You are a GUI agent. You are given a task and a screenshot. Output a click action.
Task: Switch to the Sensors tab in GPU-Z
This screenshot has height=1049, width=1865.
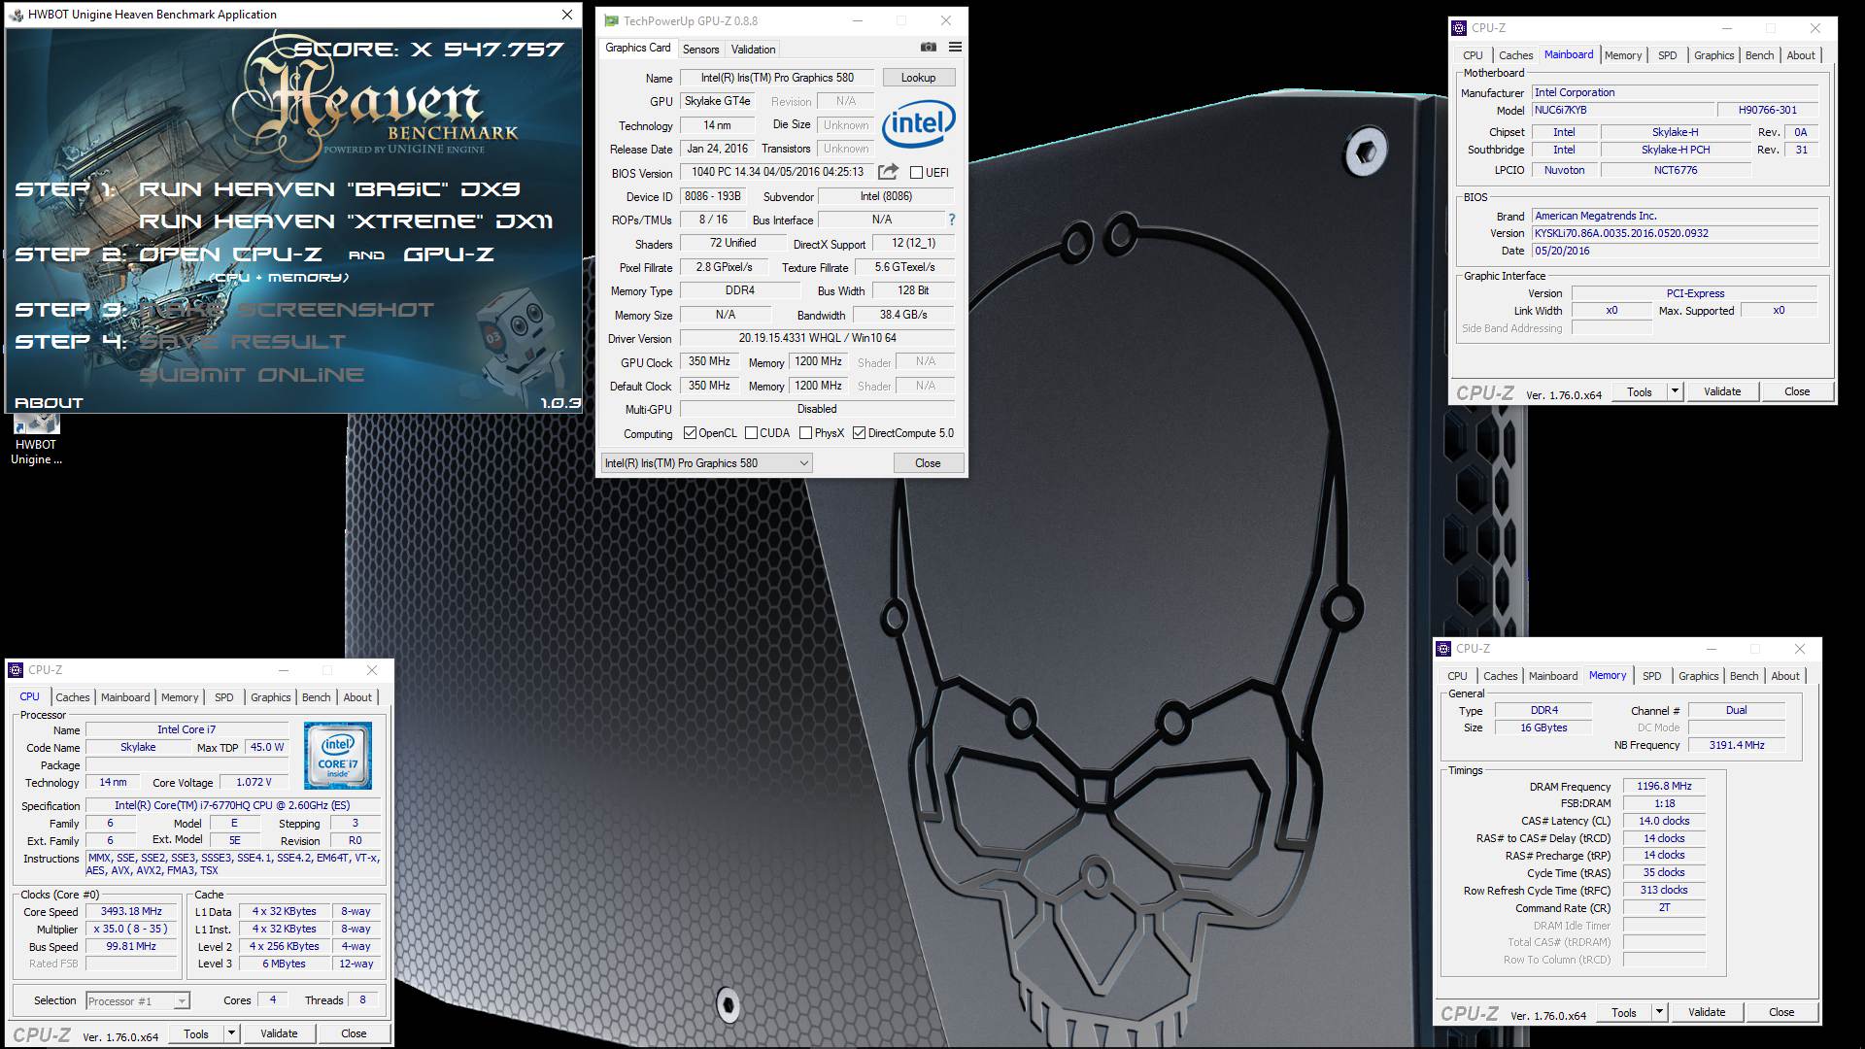click(700, 50)
